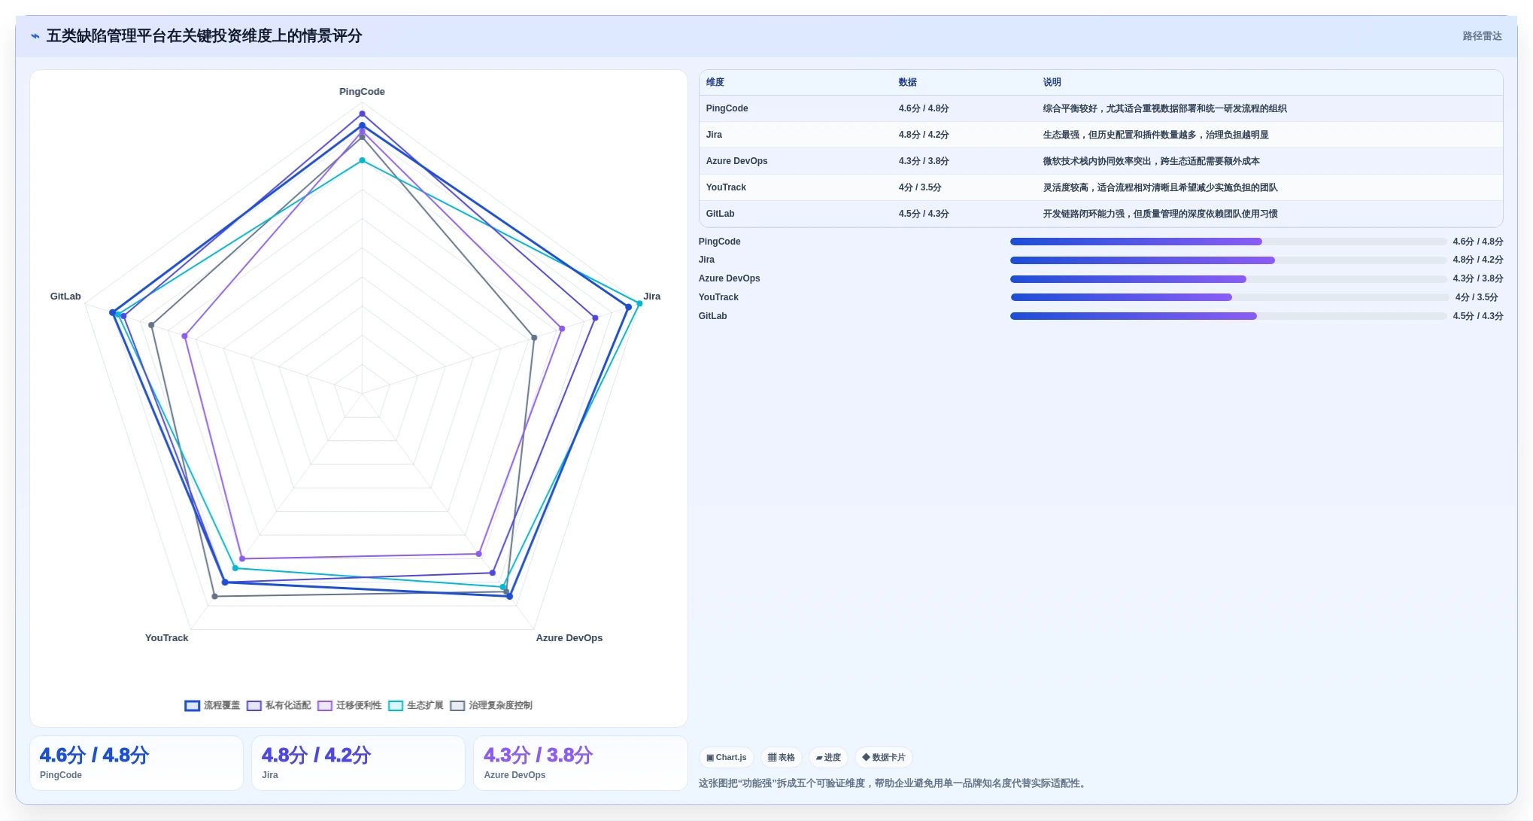Viewport: 1533px width, 821px height.
Task: Click the teal 生态扩展 data point at Jira axis
Action: (x=639, y=304)
